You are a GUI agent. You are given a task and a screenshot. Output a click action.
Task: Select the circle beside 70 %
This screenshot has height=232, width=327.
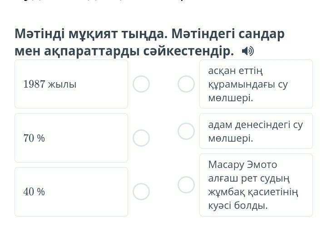coord(141,138)
